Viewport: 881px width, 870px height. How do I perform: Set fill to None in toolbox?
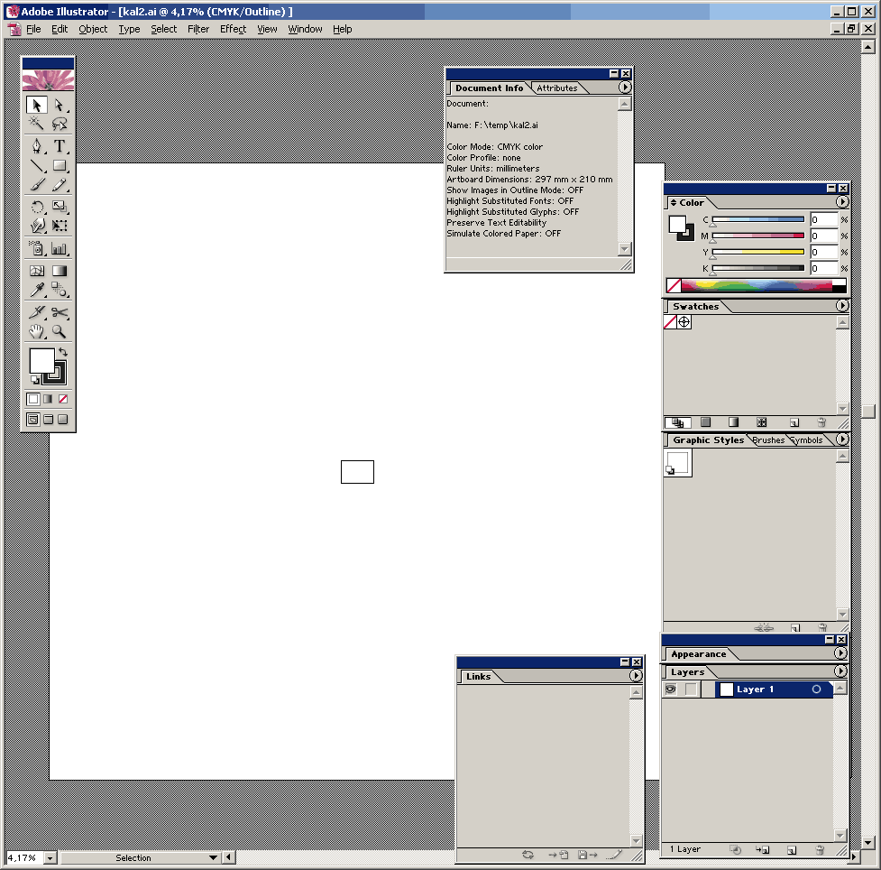pos(63,399)
